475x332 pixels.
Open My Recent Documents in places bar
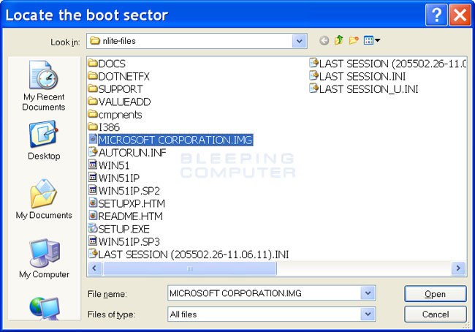(44, 86)
